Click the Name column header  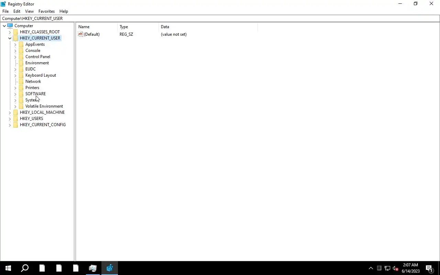coord(97,27)
